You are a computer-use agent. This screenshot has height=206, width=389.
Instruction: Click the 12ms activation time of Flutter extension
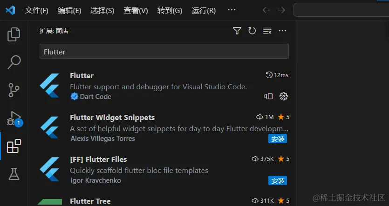pos(277,75)
